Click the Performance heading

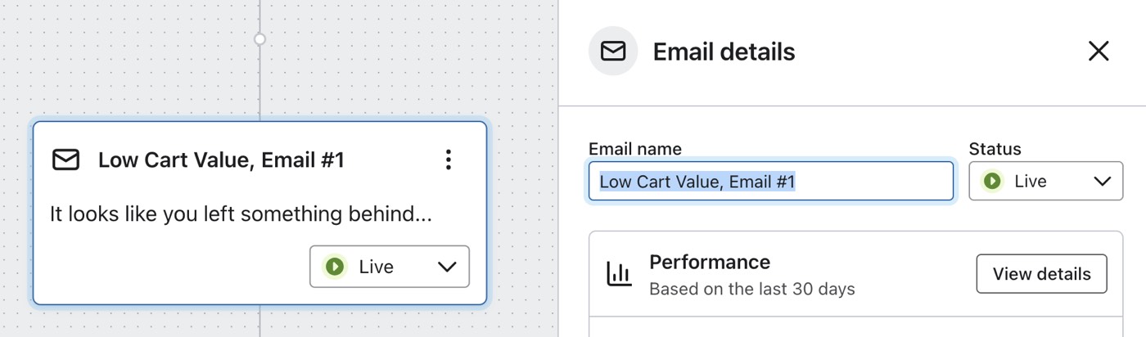[710, 262]
